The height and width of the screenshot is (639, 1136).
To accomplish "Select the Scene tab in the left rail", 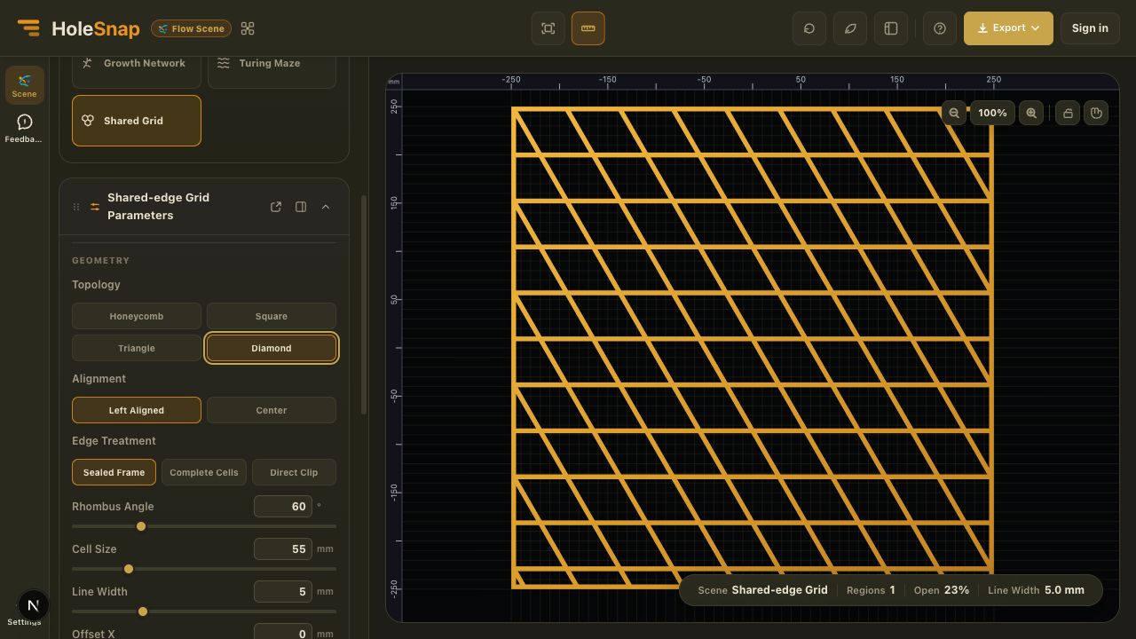I will click(24, 85).
